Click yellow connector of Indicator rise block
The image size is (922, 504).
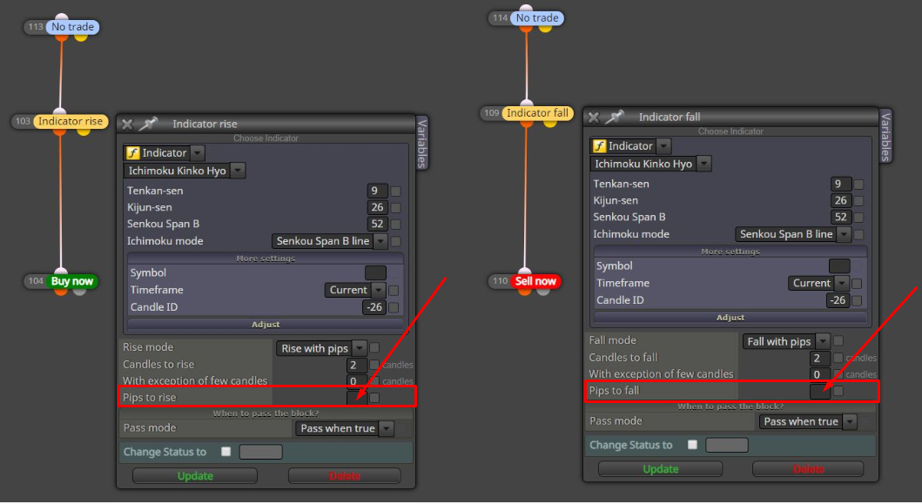(x=84, y=132)
